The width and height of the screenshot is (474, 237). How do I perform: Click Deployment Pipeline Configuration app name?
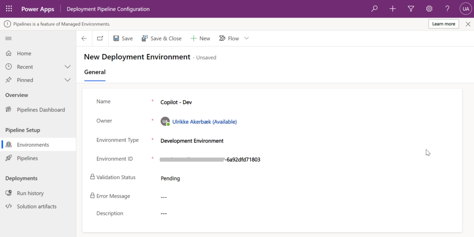108,9
